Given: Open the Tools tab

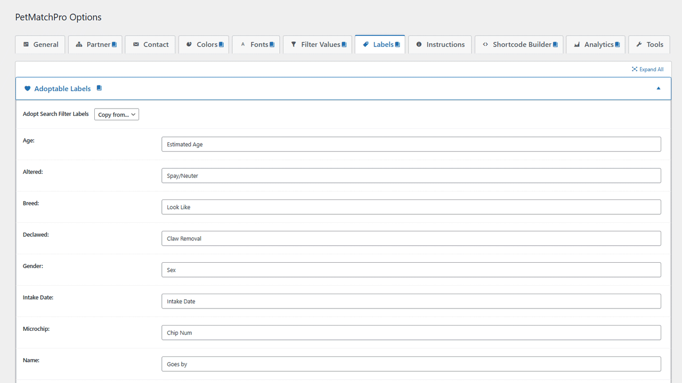Looking at the screenshot, I should click(x=649, y=45).
